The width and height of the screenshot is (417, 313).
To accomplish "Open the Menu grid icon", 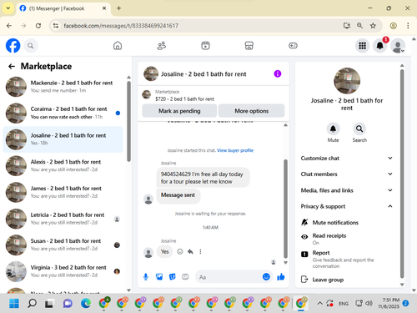I will (362, 46).
